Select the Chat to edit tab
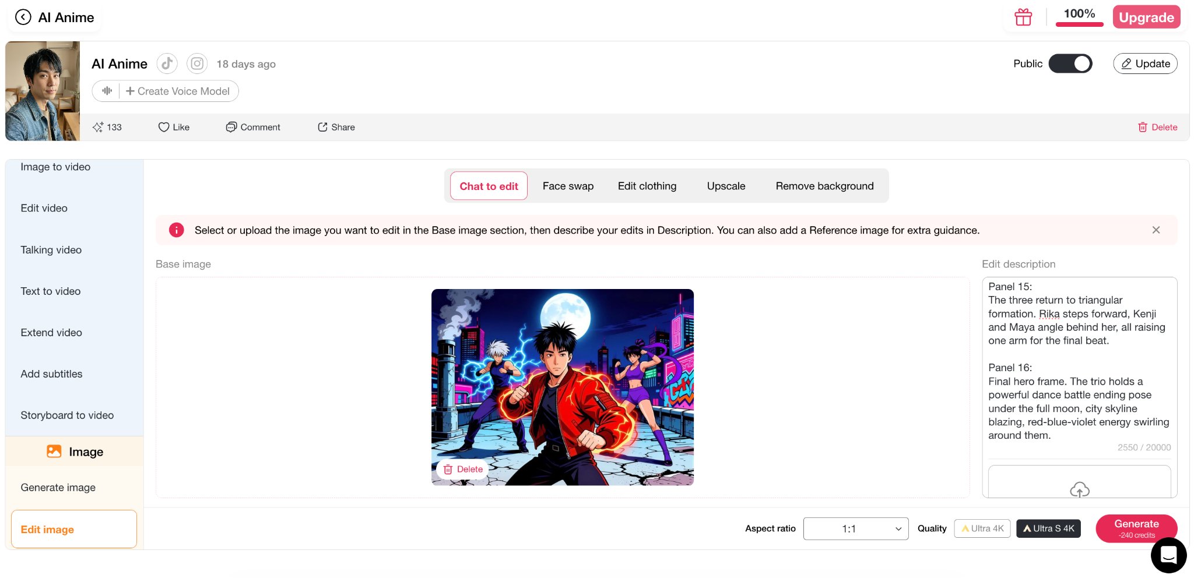1194x578 pixels. pyautogui.click(x=489, y=186)
